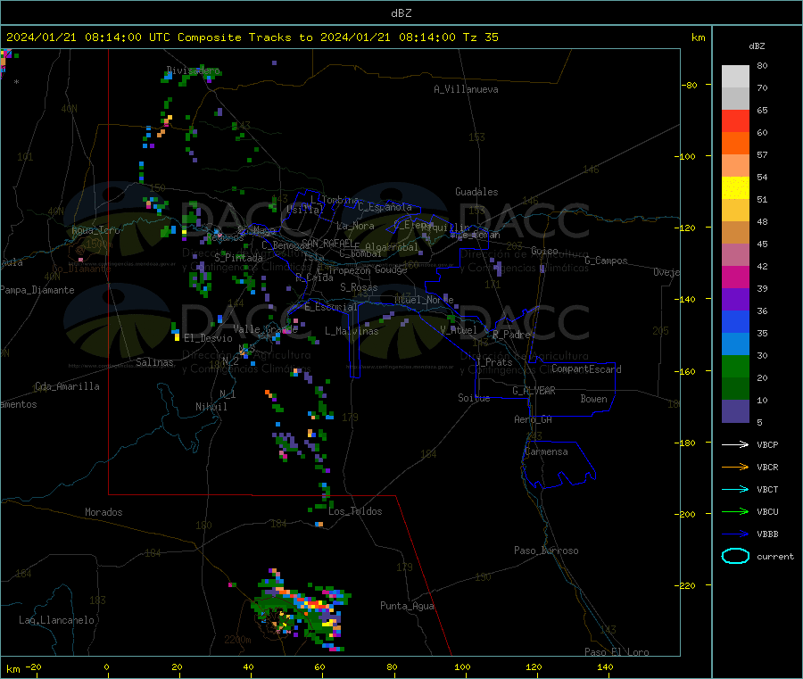Viewport: 803px width, 679px height.
Task: Click the white VBCP arrow legend icon
Action: pyautogui.click(x=735, y=444)
